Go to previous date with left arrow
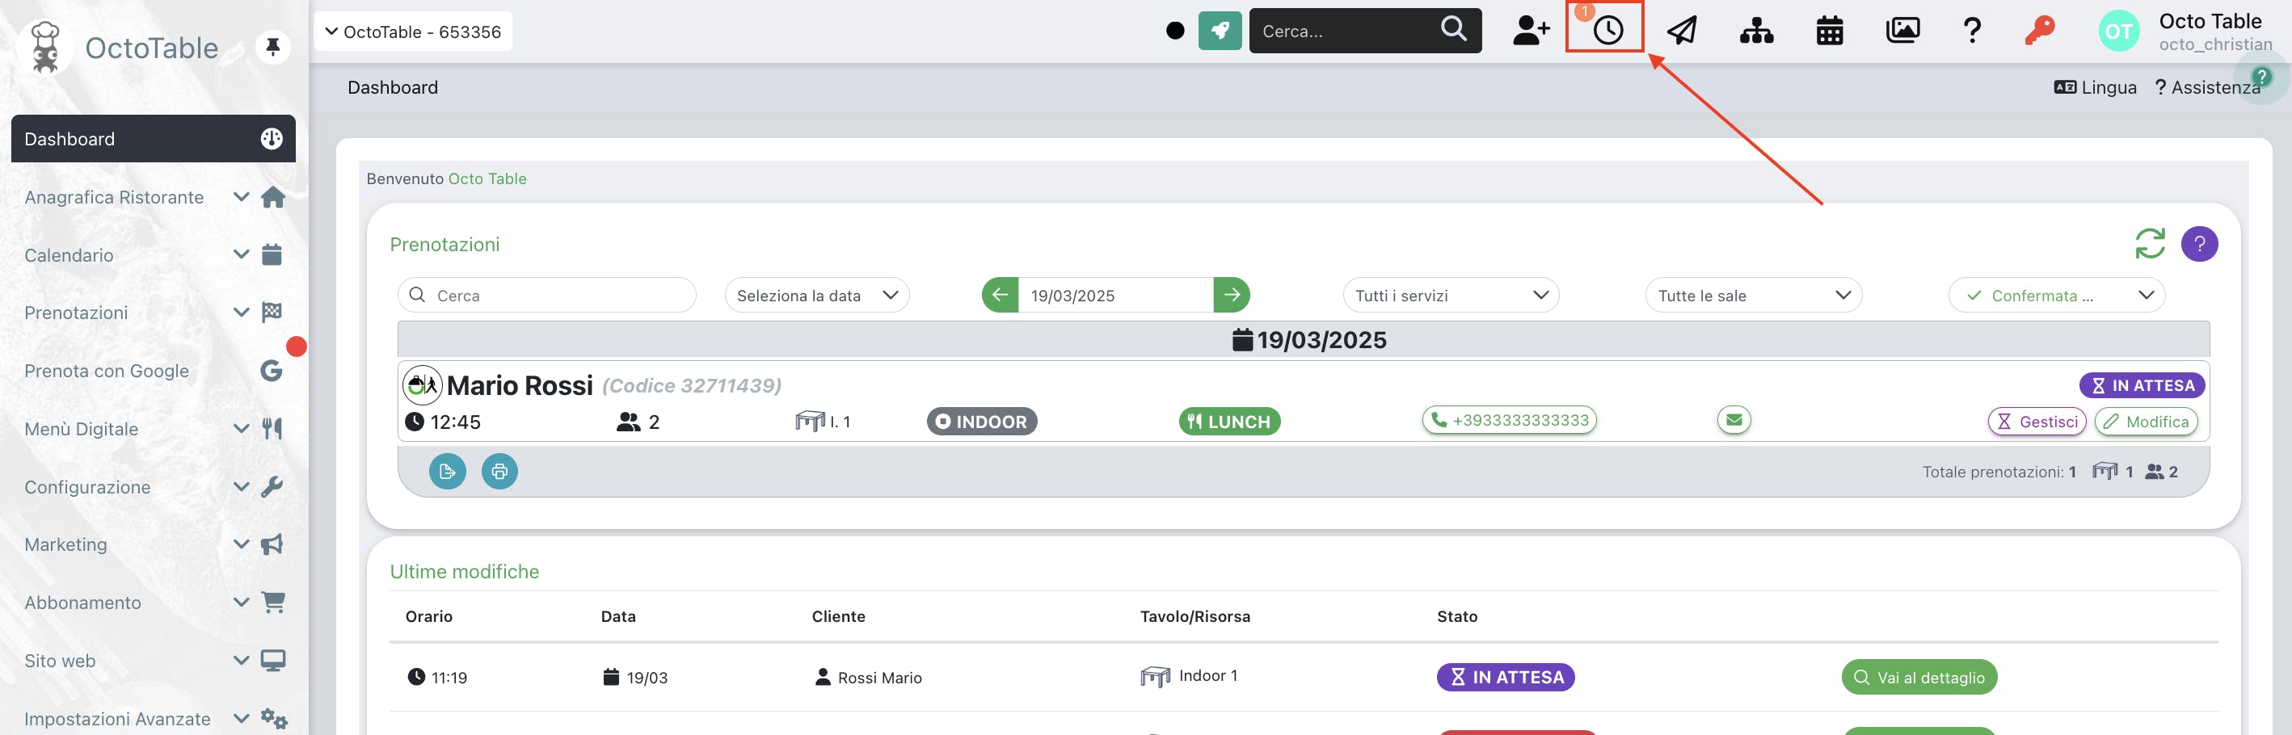The image size is (2292, 735). pyautogui.click(x=1000, y=295)
